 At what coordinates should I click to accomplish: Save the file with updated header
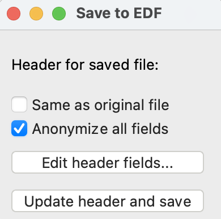(x=108, y=201)
